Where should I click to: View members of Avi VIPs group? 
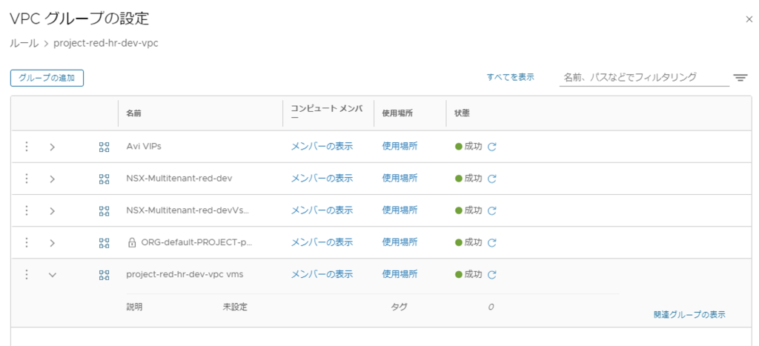[x=322, y=147]
